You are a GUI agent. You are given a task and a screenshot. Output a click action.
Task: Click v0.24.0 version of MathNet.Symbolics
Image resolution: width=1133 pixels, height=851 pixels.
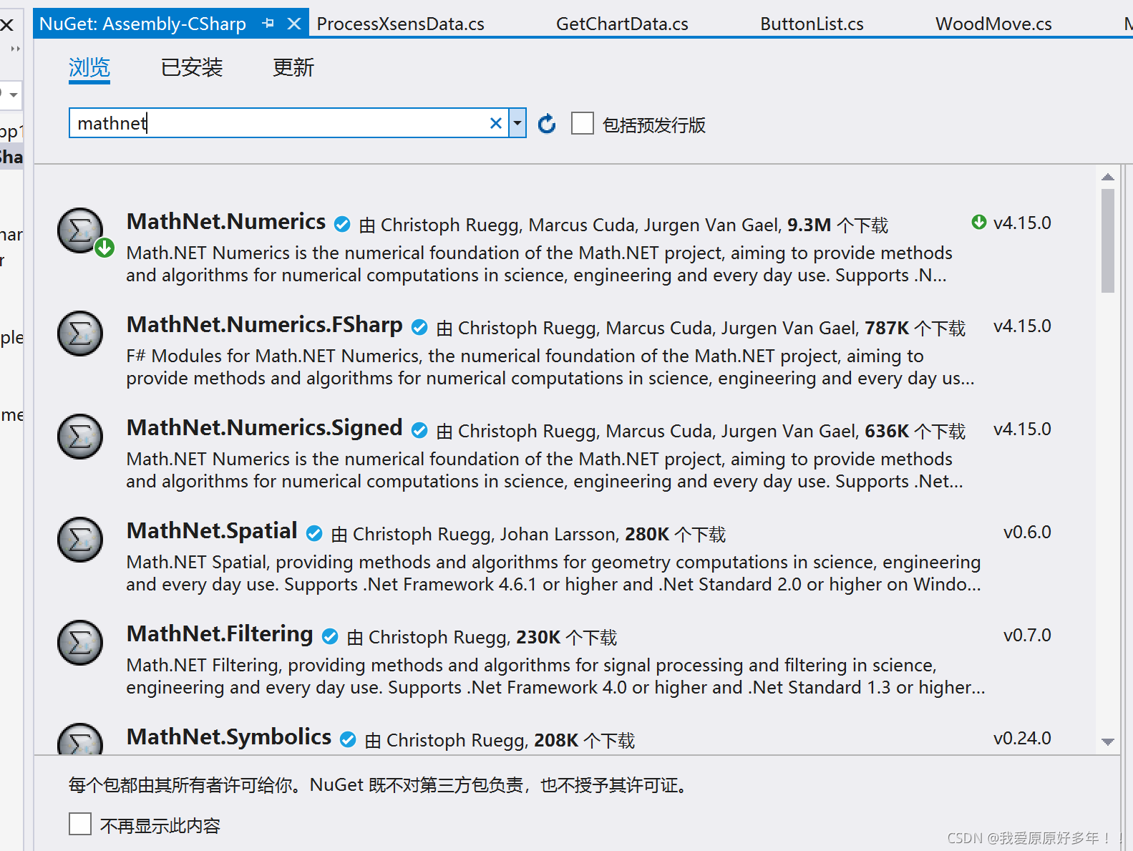[x=1022, y=739]
